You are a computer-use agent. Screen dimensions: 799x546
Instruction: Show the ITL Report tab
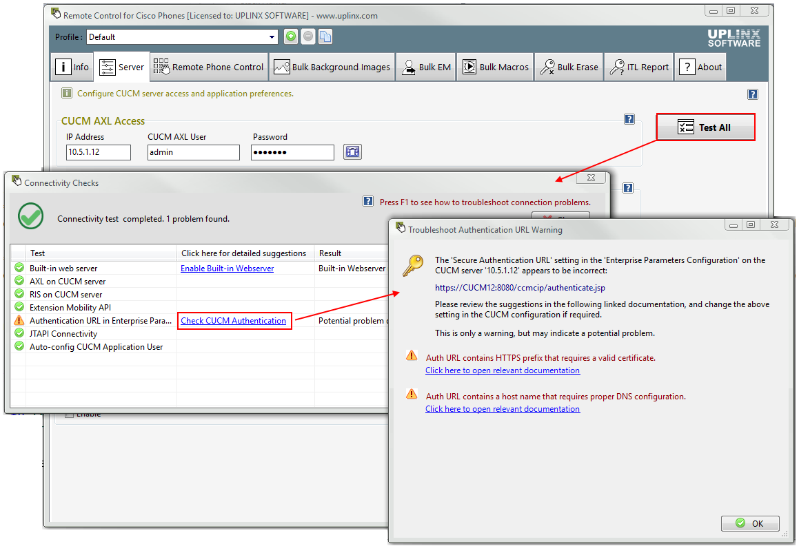pyautogui.click(x=639, y=67)
